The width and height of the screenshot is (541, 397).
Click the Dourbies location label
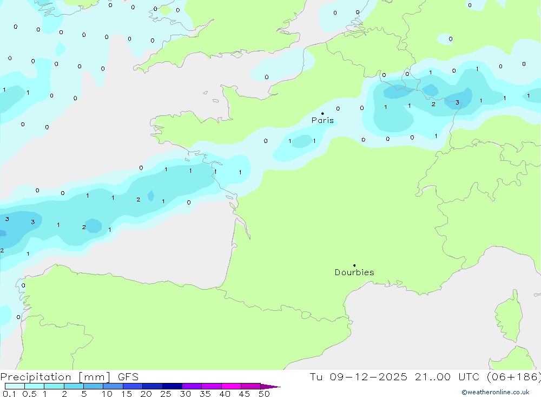pyautogui.click(x=354, y=272)
